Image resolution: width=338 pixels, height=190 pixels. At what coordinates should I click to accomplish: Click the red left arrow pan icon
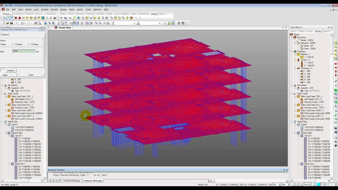coord(336,64)
